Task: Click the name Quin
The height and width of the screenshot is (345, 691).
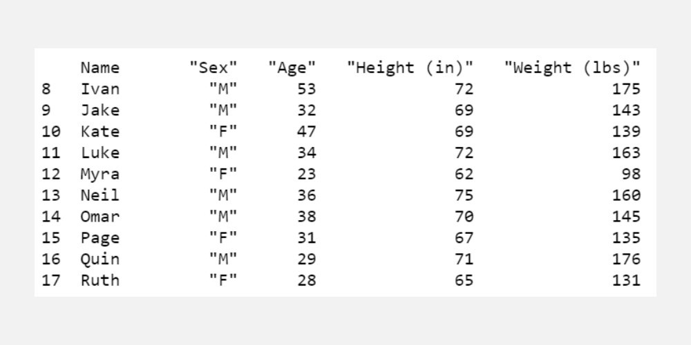Action: (x=100, y=259)
